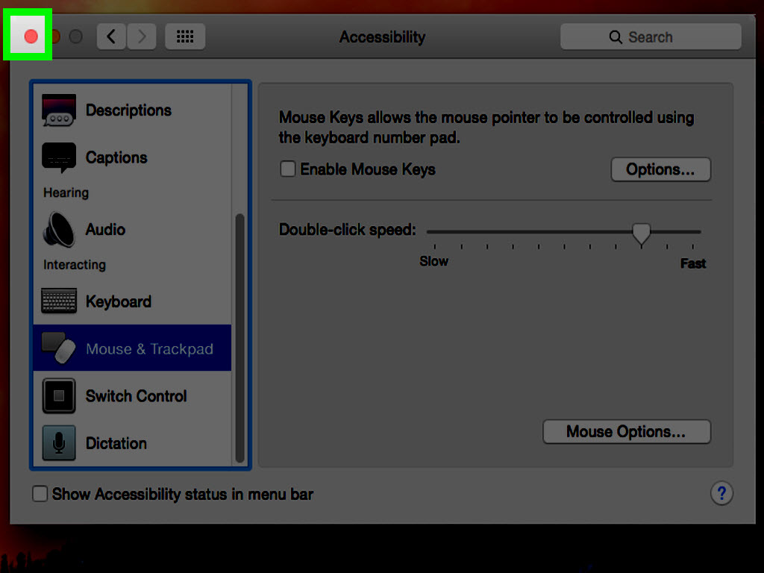The width and height of the screenshot is (764, 573).
Task: Click the Interacting section label
Action: [x=75, y=265]
